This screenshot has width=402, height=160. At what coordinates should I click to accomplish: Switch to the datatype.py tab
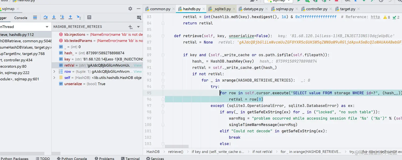[x=253, y=9]
